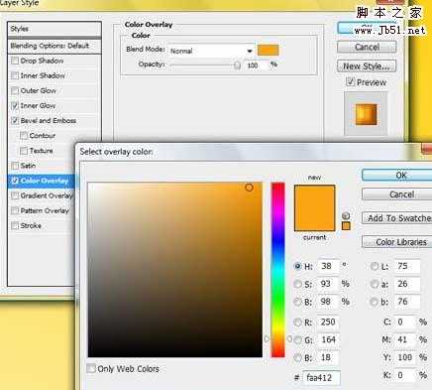Click the out-of-gamut warning icon

pos(346,216)
